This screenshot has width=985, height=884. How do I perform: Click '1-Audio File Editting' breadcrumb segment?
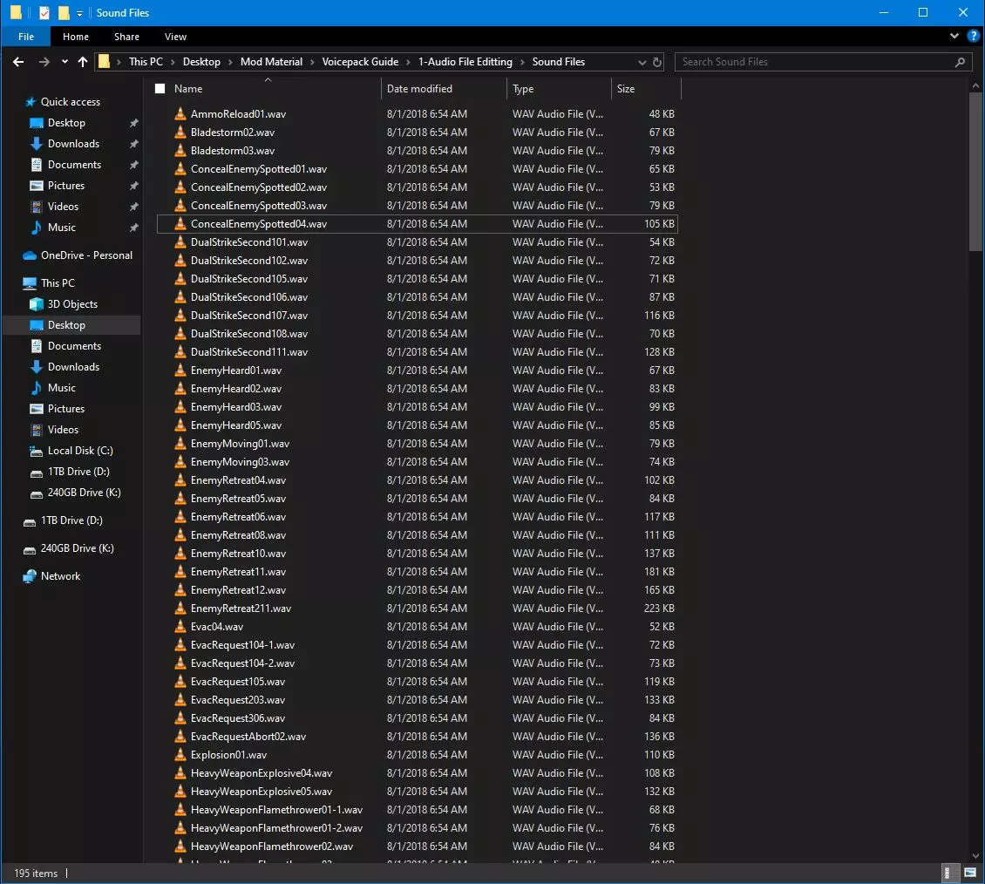pyautogui.click(x=465, y=62)
